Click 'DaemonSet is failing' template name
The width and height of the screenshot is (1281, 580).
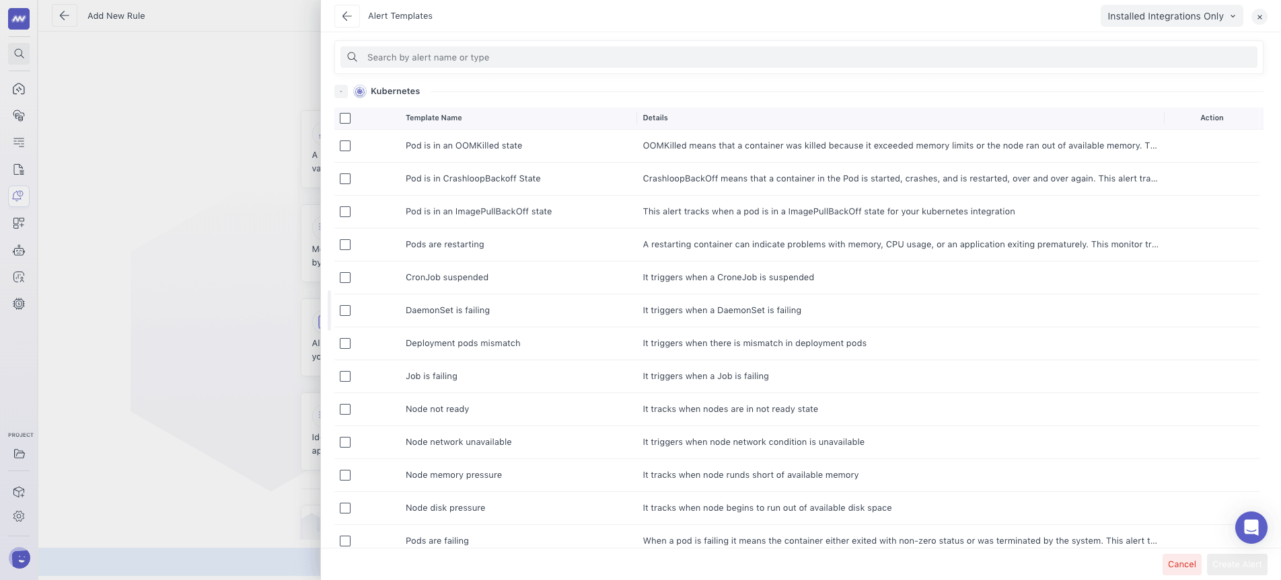pyautogui.click(x=447, y=310)
